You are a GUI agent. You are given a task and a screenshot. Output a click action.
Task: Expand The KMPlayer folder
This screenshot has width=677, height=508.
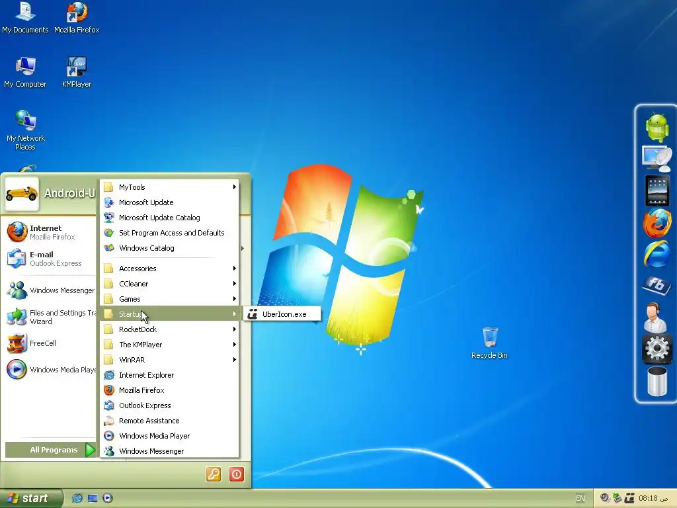coord(170,344)
